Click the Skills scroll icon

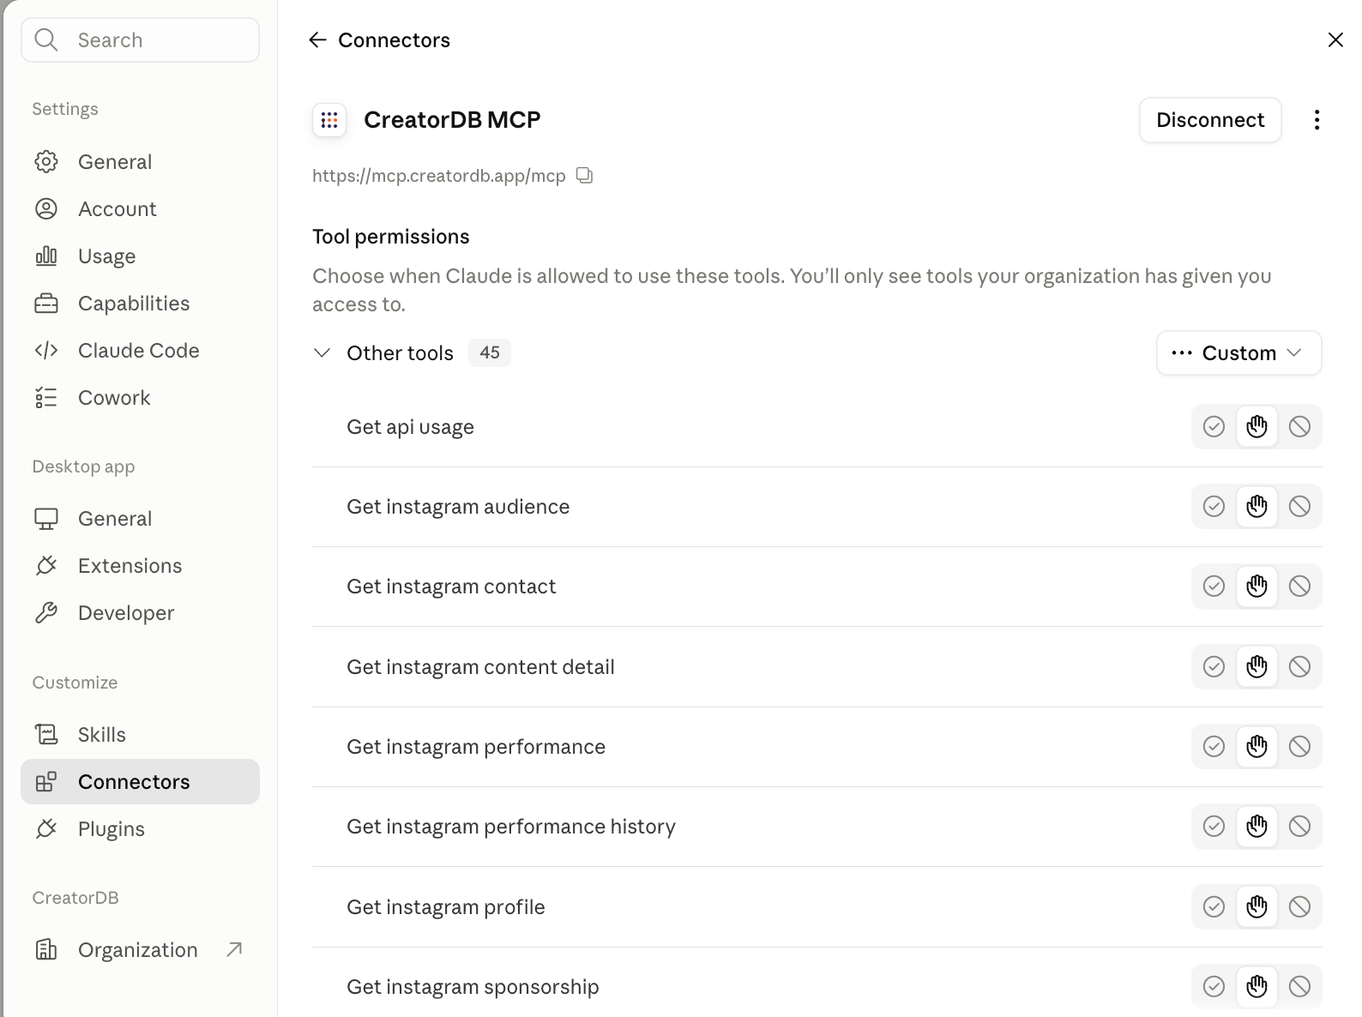pyautogui.click(x=46, y=735)
